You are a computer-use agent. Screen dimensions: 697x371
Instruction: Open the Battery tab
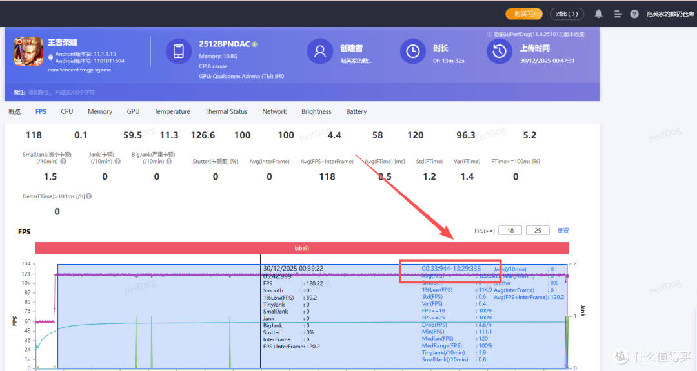tap(356, 112)
